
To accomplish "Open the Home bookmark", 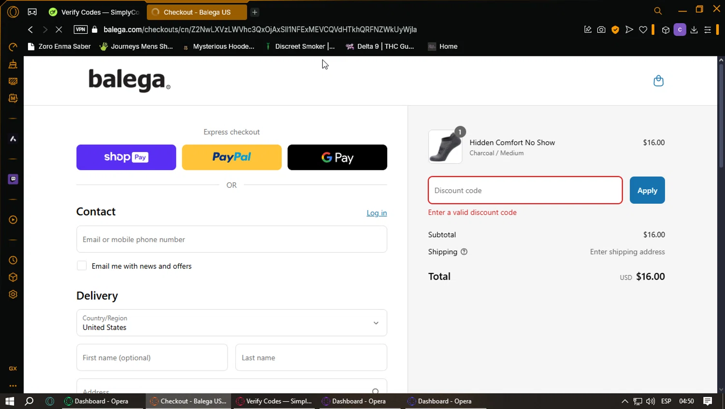I will [443, 46].
